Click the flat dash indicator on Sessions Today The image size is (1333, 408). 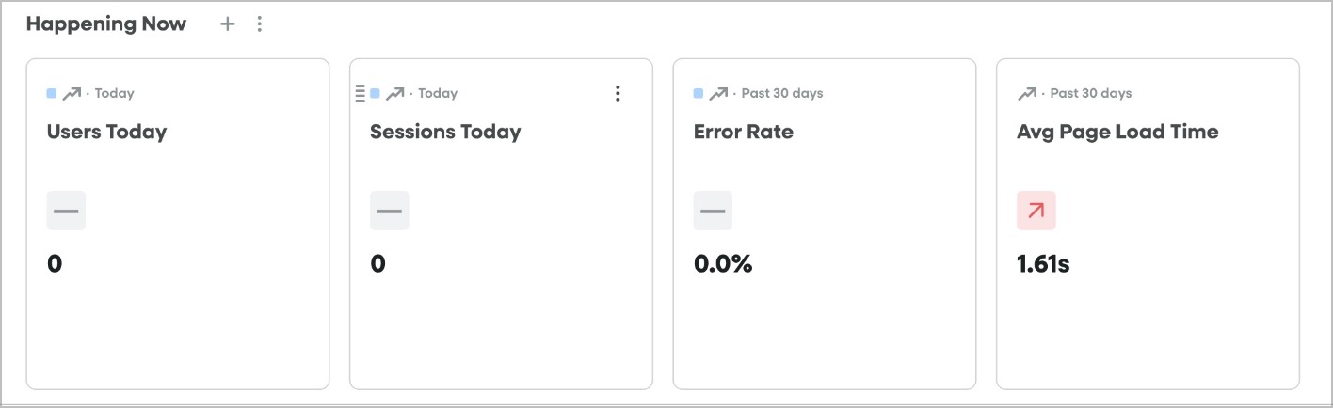(x=390, y=211)
